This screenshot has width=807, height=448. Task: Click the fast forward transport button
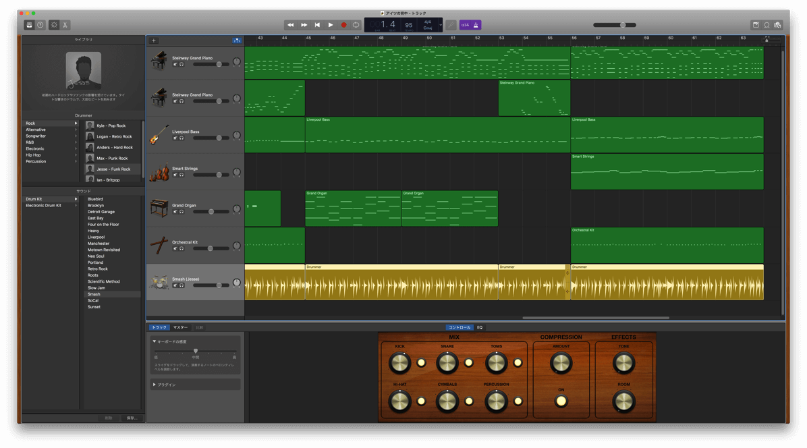(304, 25)
